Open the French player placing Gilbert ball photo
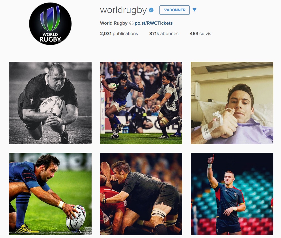Image resolution: width=281 pixels, height=238 pixels. coord(50,194)
